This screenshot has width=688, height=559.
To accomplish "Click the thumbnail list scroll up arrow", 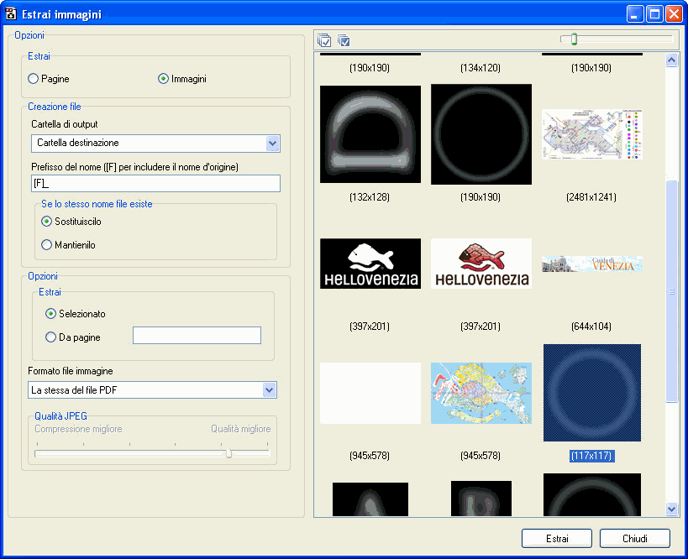I will coord(671,60).
